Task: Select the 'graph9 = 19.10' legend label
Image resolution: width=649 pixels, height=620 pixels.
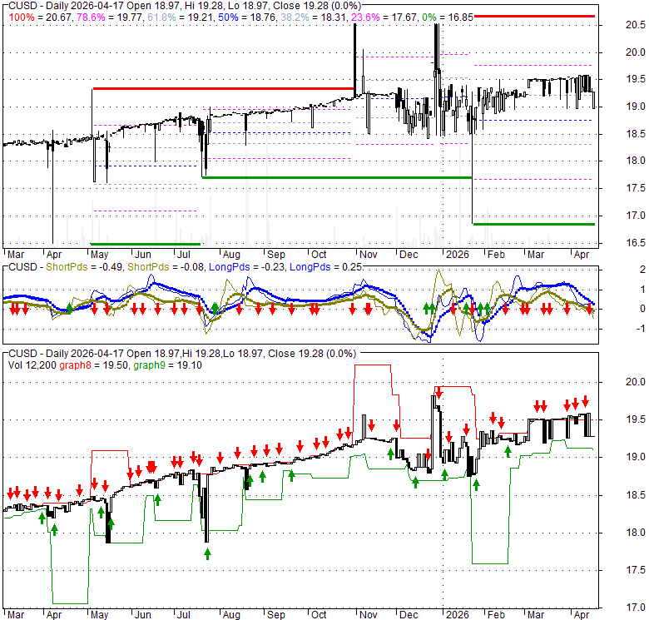Action: coord(167,365)
